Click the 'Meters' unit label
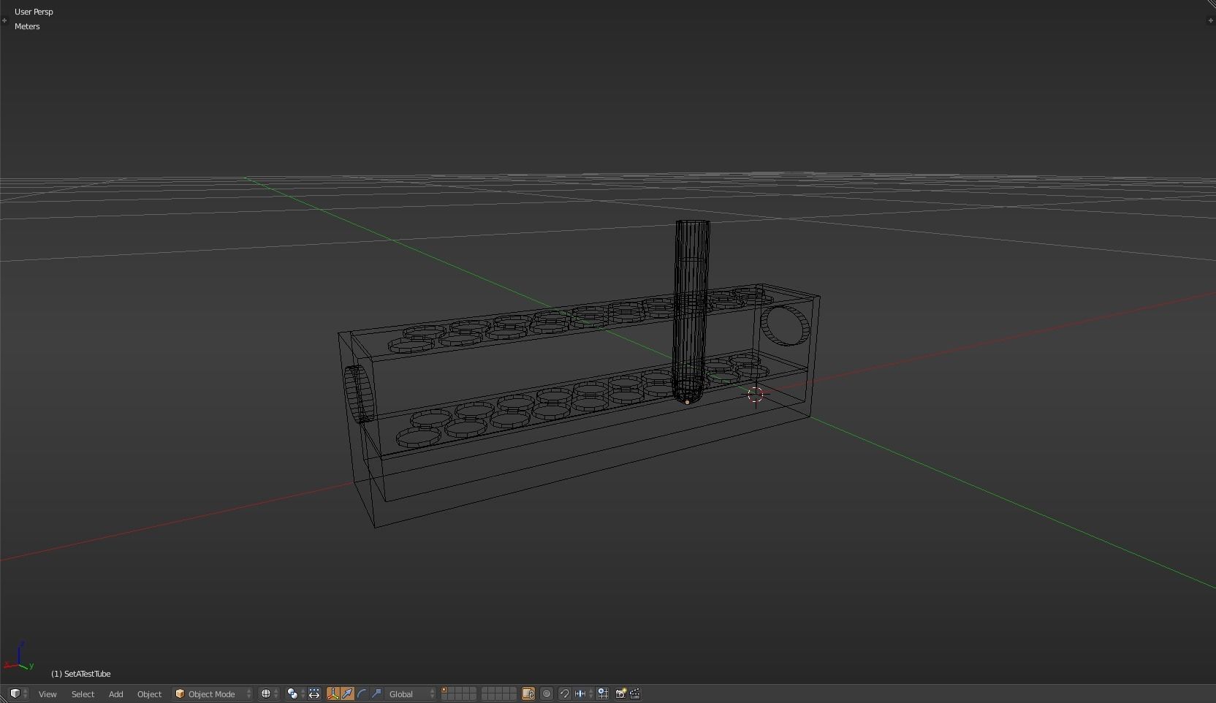Image resolution: width=1216 pixels, height=703 pixels. [27, 26]
